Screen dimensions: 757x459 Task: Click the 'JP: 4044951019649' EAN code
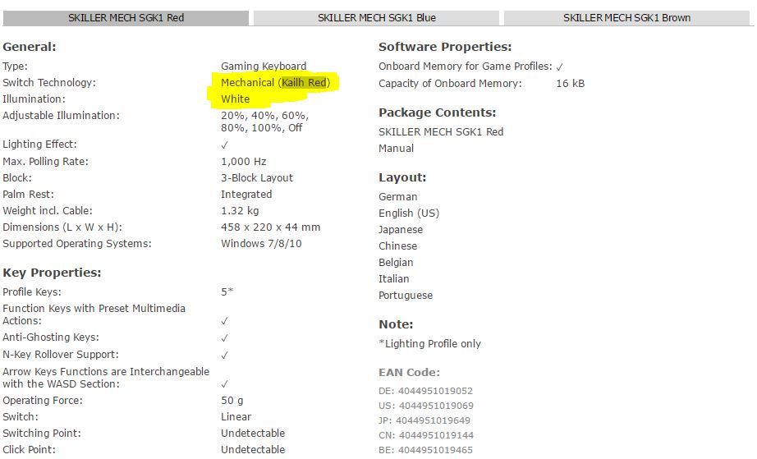pos(424,420)
